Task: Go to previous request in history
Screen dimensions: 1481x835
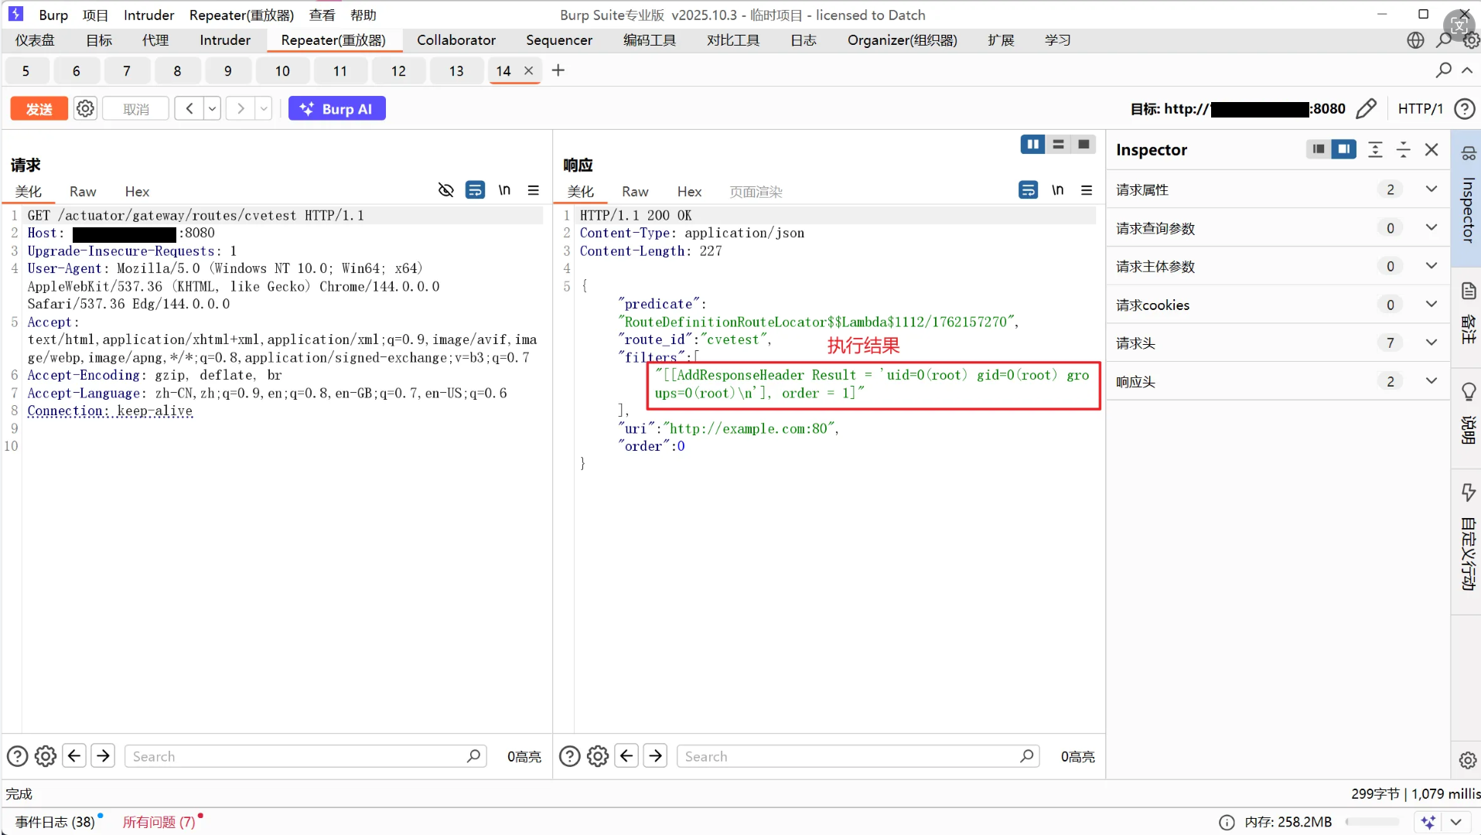Action: tap(189, 109)
